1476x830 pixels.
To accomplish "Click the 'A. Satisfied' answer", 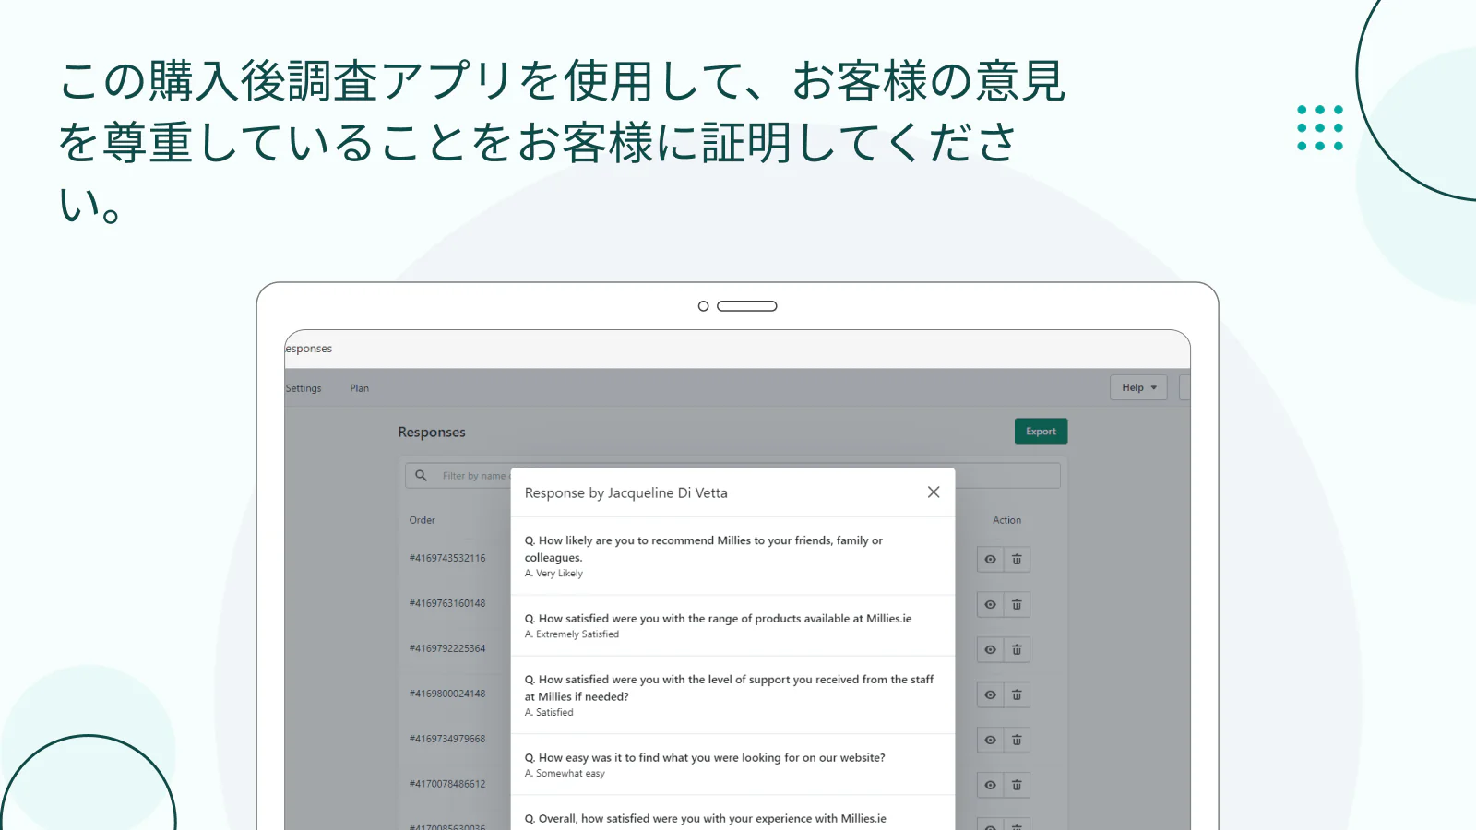I will point(549,713).
